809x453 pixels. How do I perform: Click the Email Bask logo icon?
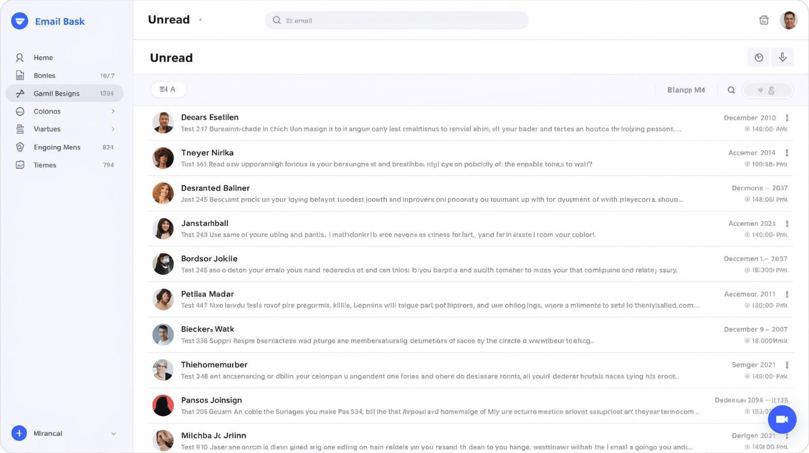(x=20, y=21)
